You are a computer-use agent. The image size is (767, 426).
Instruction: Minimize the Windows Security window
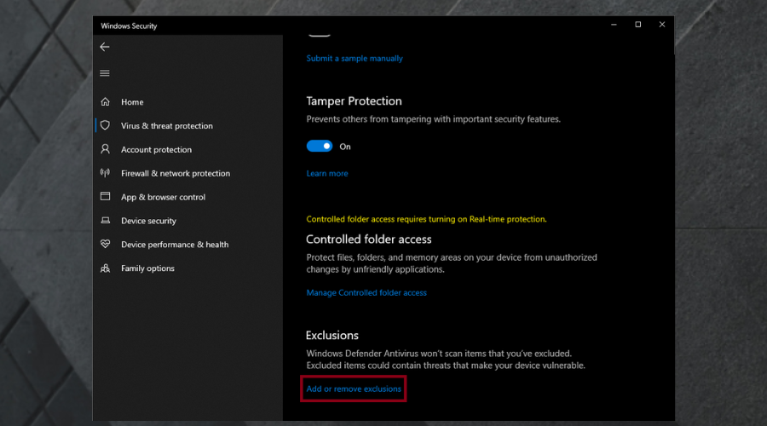[614, 26]
